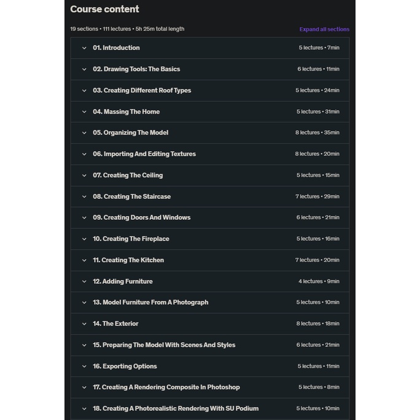Open the 04. Massing The Home section
Screen dimensions: 420x420
pos(126,112)
